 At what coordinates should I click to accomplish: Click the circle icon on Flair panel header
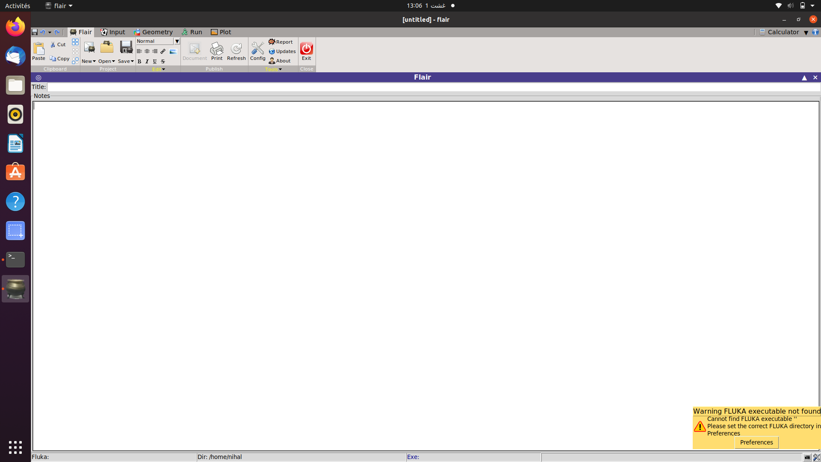[x=38, y=77]
